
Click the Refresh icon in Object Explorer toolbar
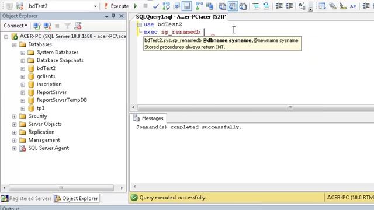[78, 26]
